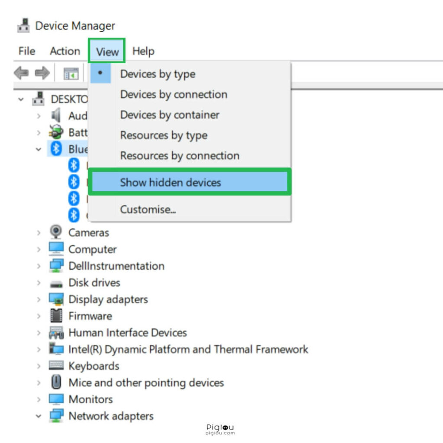Close the View menu
The height and width of the screenshot is (443, 443).
point(107,51)
